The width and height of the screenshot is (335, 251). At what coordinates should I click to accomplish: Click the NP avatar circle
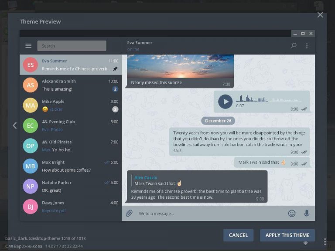click(31, 187)
